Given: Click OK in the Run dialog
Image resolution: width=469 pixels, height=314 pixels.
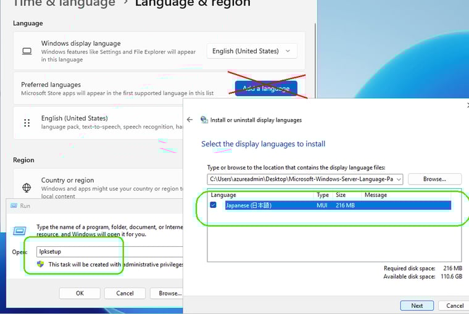Looking at the screenshot, I should tap(80, 293).
